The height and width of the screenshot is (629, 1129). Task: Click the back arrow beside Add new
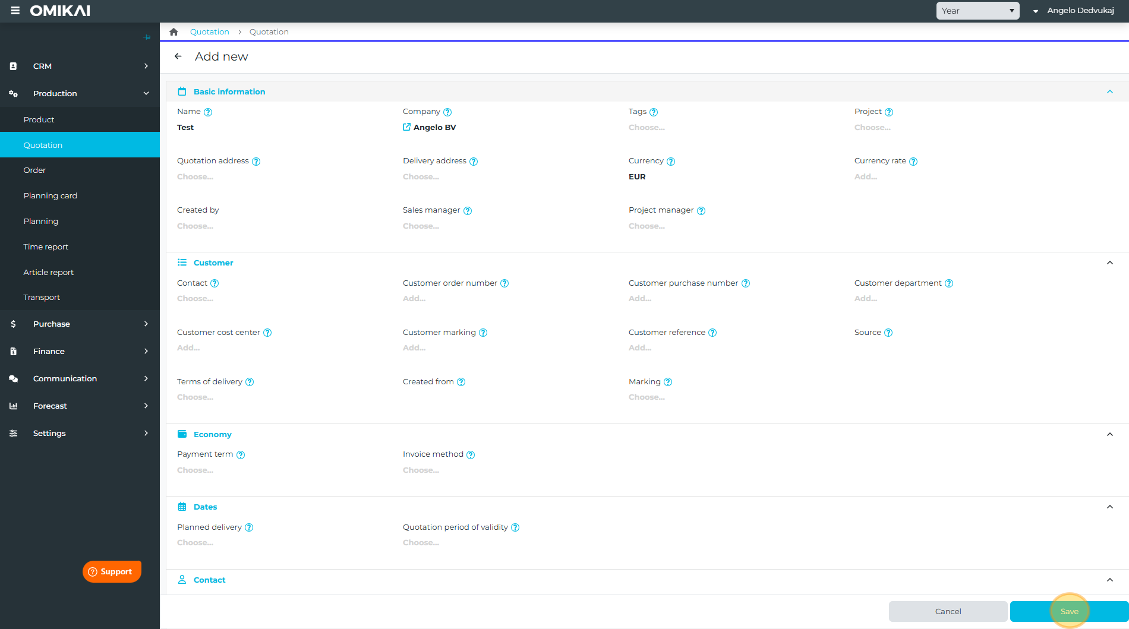(x=178, y=56)
